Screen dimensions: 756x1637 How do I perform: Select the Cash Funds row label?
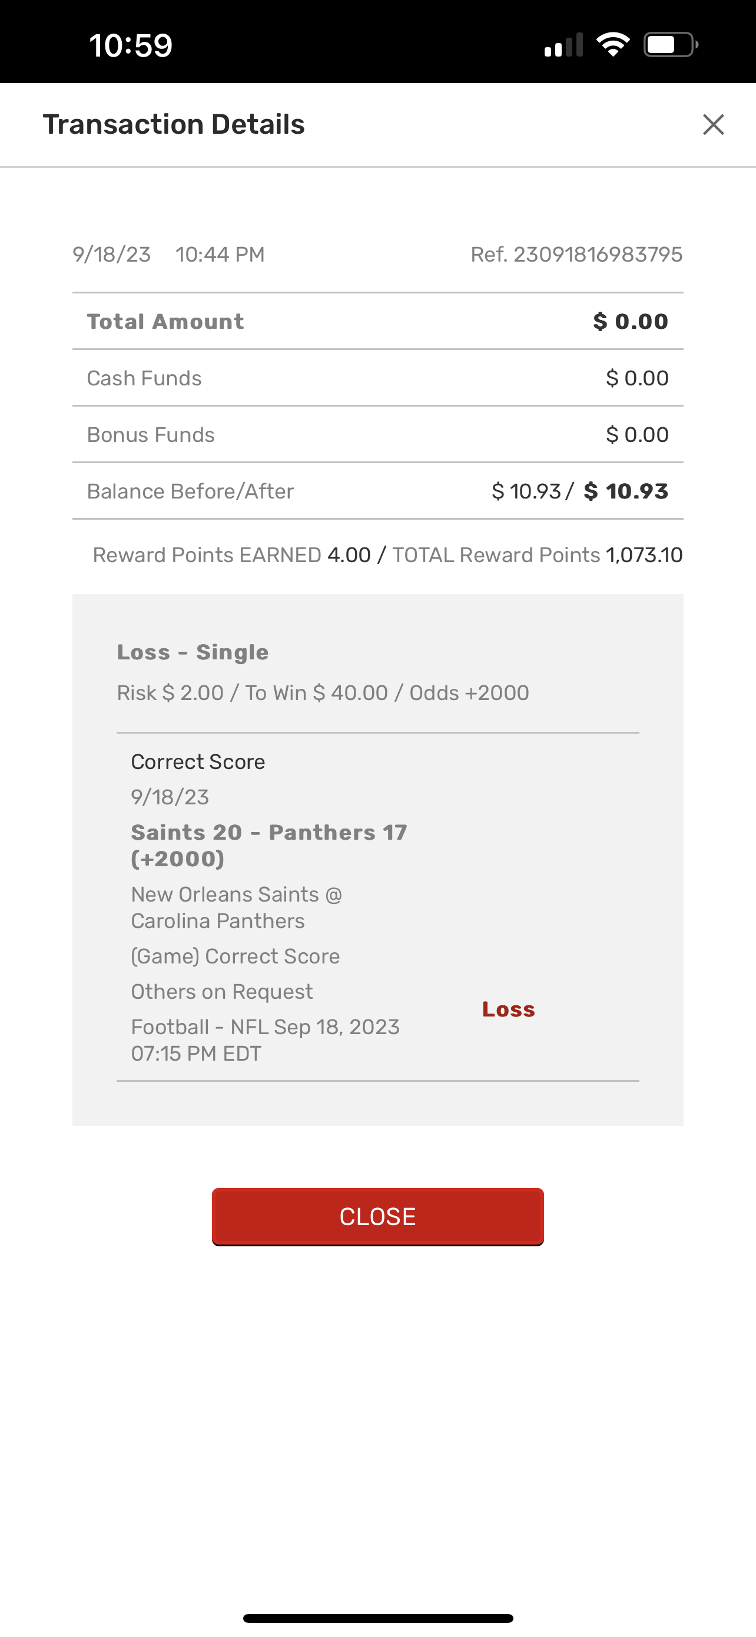coord(144,378)
